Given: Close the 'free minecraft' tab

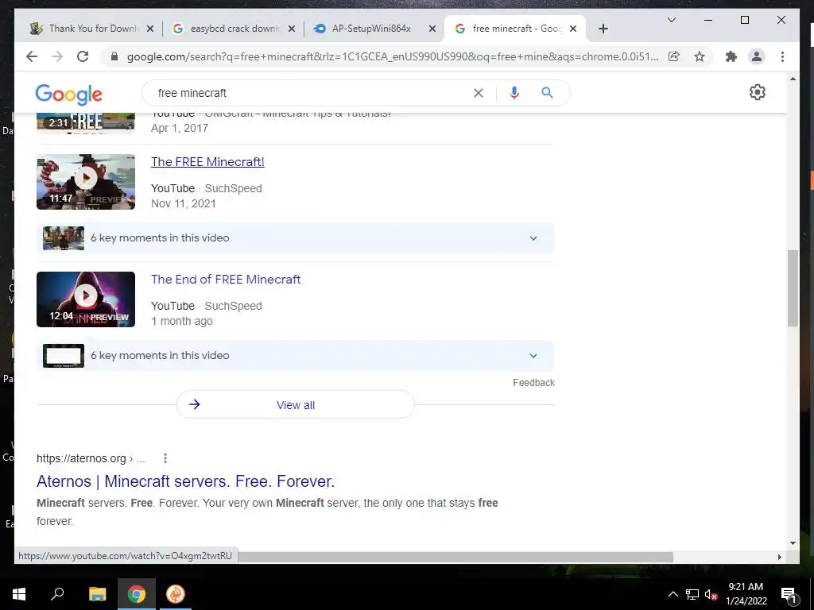Looking at the screenshot, I should tap(573, 29).
